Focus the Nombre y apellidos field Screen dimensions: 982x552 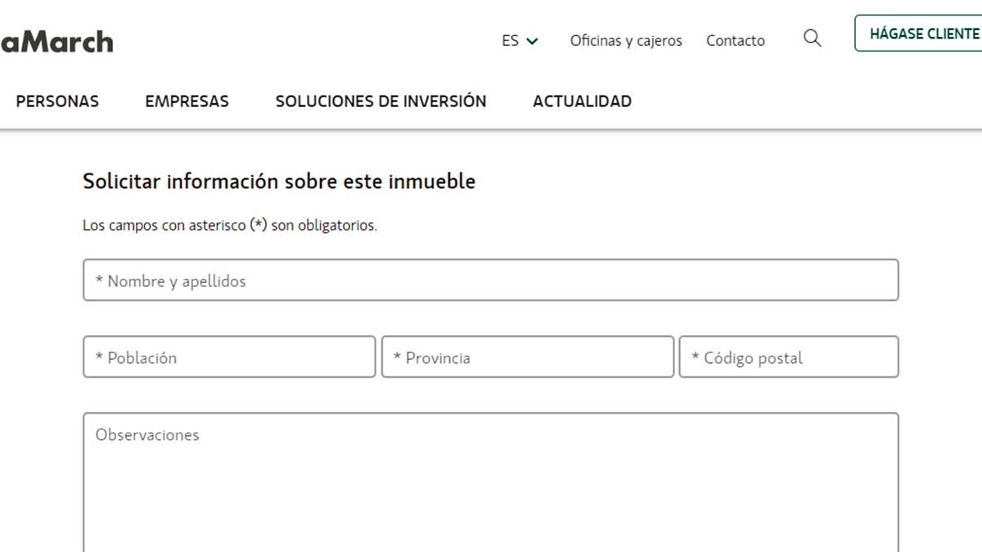pos(491,280)
